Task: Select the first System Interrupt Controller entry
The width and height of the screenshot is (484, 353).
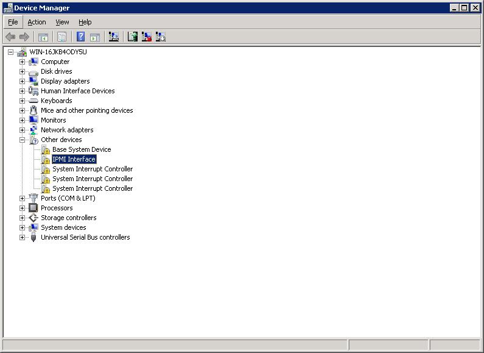Action: coord(93,169)
